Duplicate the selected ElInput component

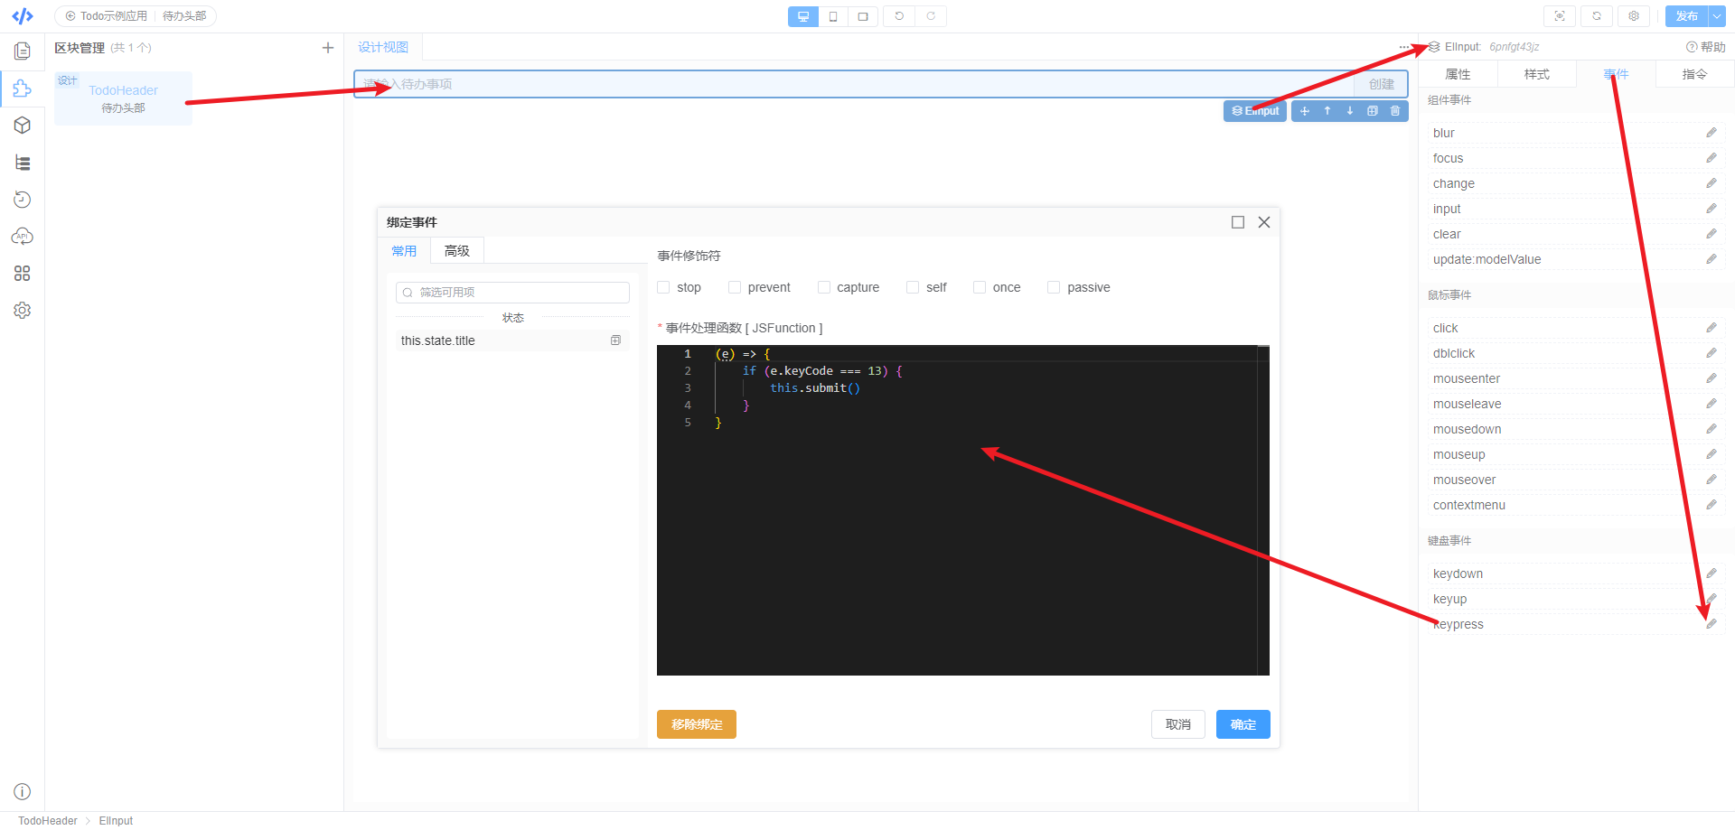[1373, 111]
